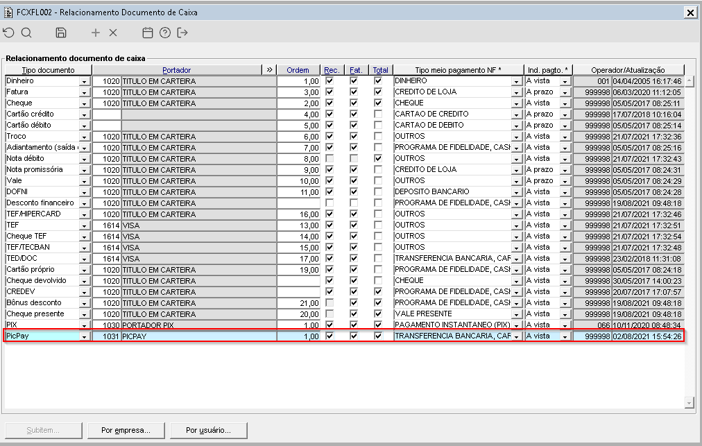This screenshot has height=446, width=702.
Task: Toggle Total checkbox in CREDEV row
Action: tap(378, 291)
